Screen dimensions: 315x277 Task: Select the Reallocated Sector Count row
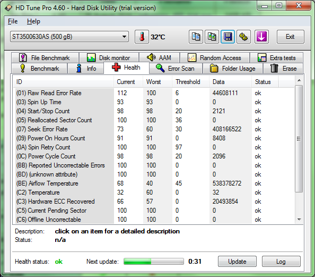(154, 120)
